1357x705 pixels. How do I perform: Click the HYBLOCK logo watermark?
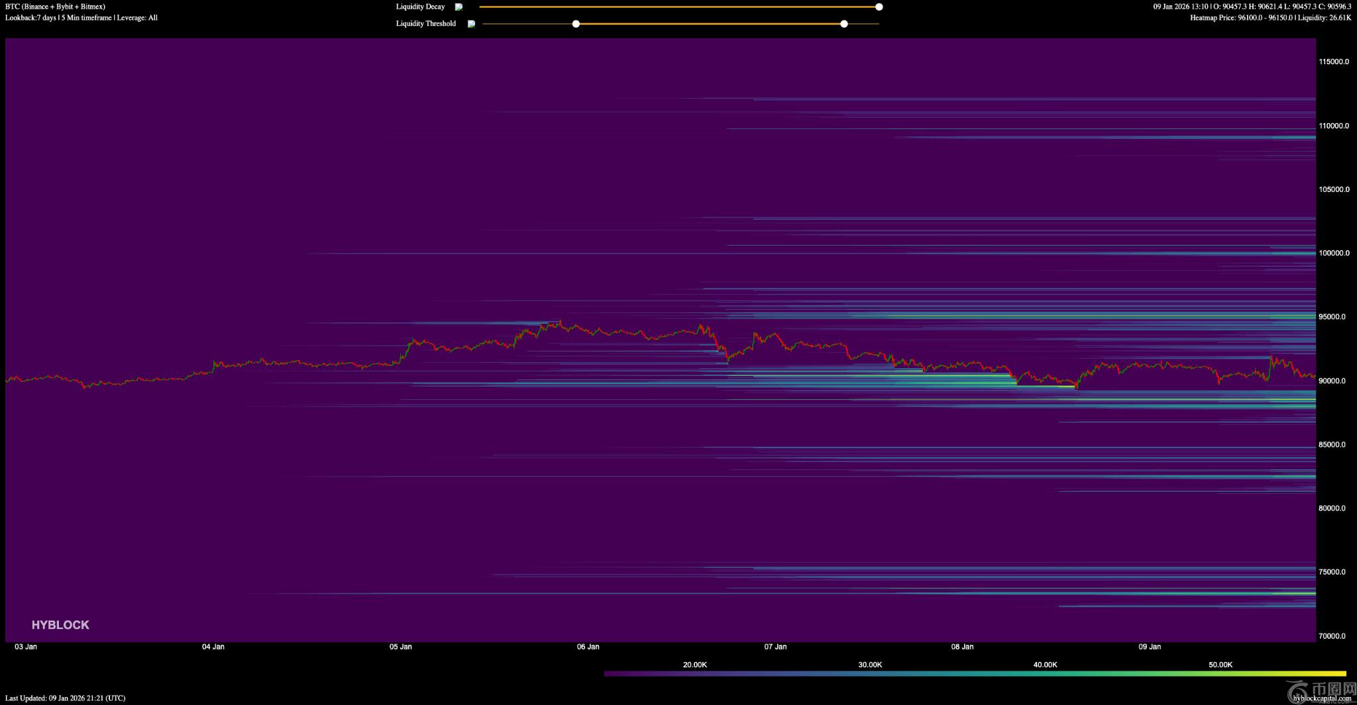(x=60, y=625)
